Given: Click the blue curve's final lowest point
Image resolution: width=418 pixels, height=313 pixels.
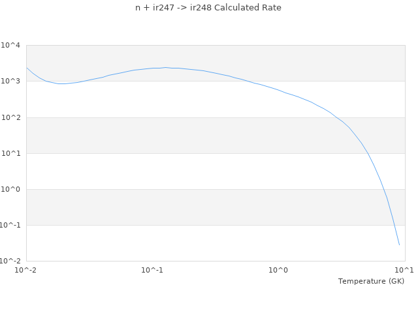Looking at the screenshot, I should coord(399,245).
